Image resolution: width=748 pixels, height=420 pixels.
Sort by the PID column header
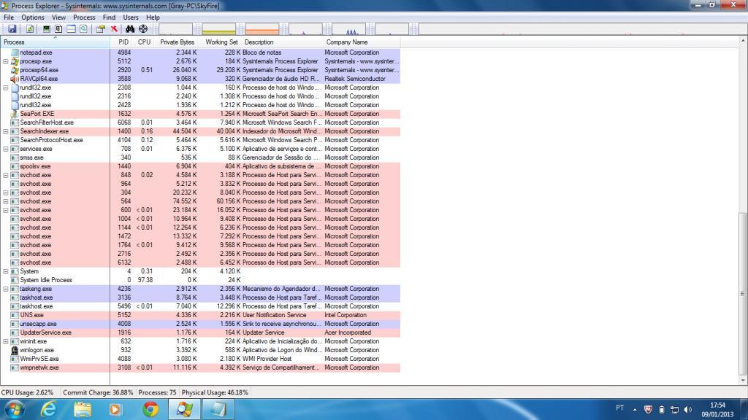tap(123, 42)
